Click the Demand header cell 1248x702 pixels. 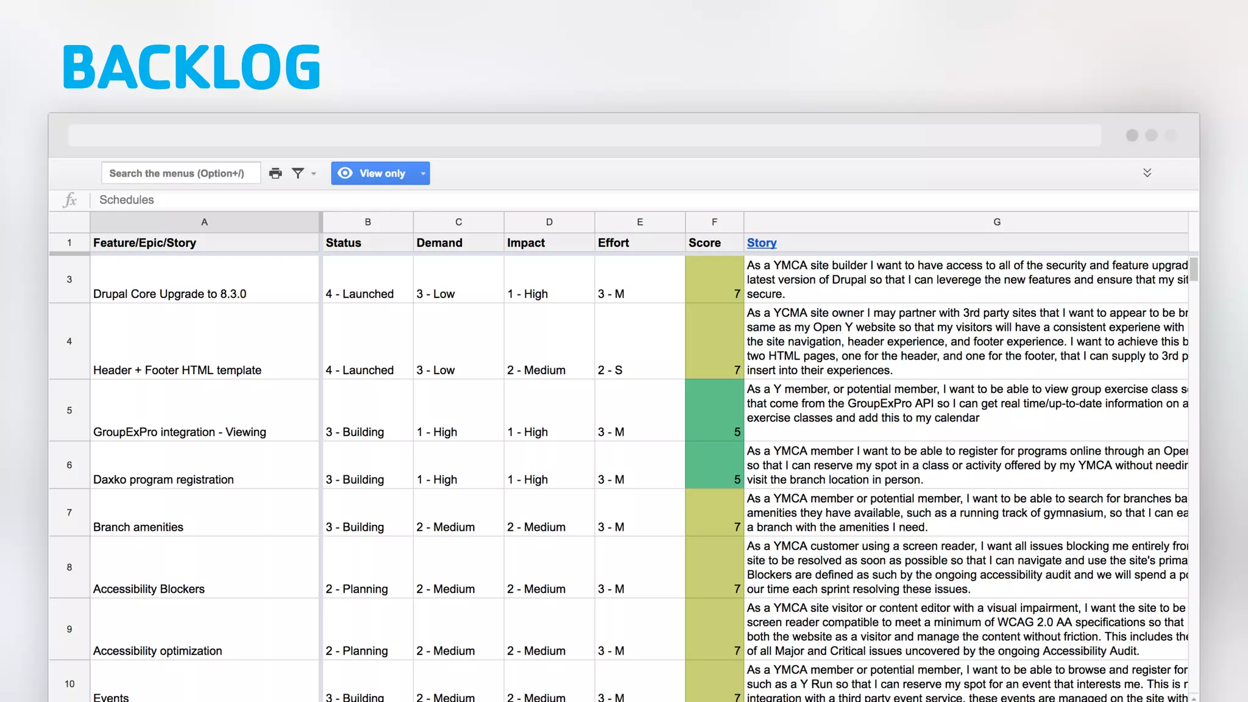(x=459, y=243)
